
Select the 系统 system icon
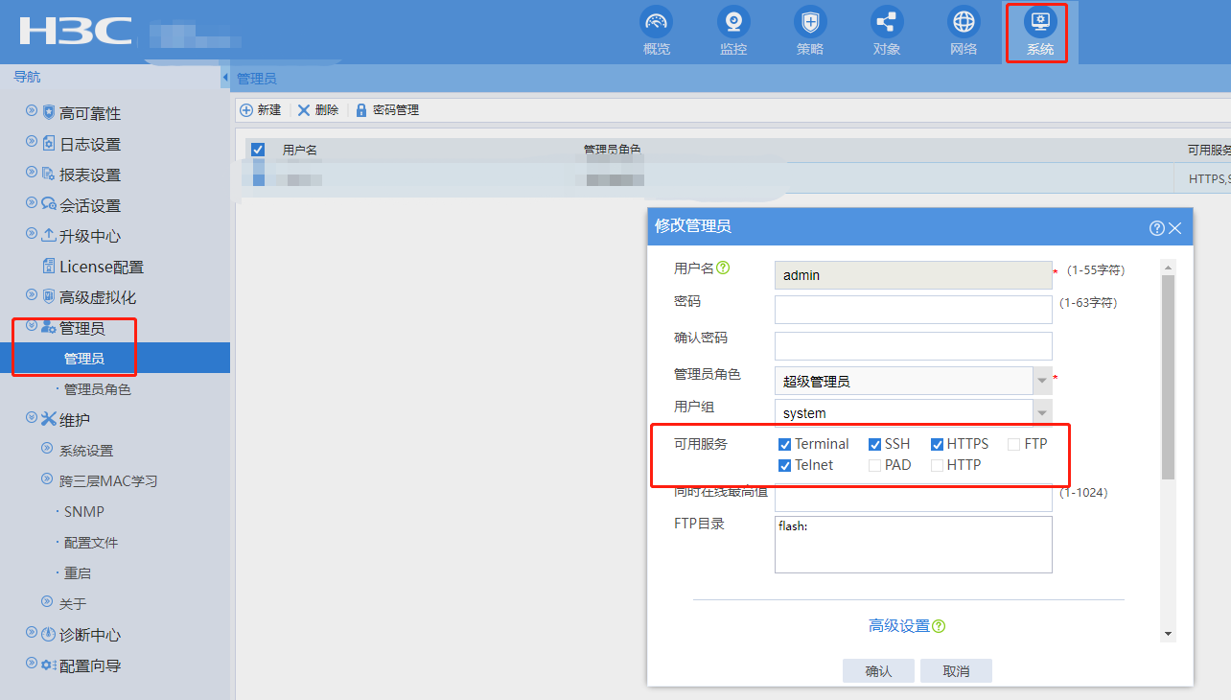click(1040, 22)
